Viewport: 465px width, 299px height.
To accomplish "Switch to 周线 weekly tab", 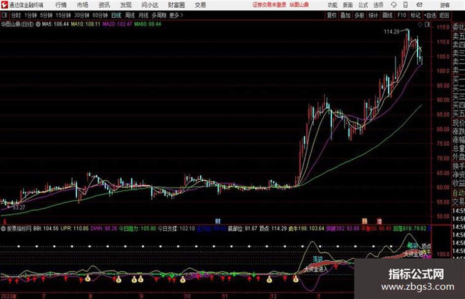I will tap(130, 15).
